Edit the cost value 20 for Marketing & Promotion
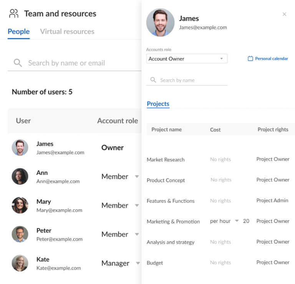This screenshot has height=284, width=295. click(x=246, y=221)
